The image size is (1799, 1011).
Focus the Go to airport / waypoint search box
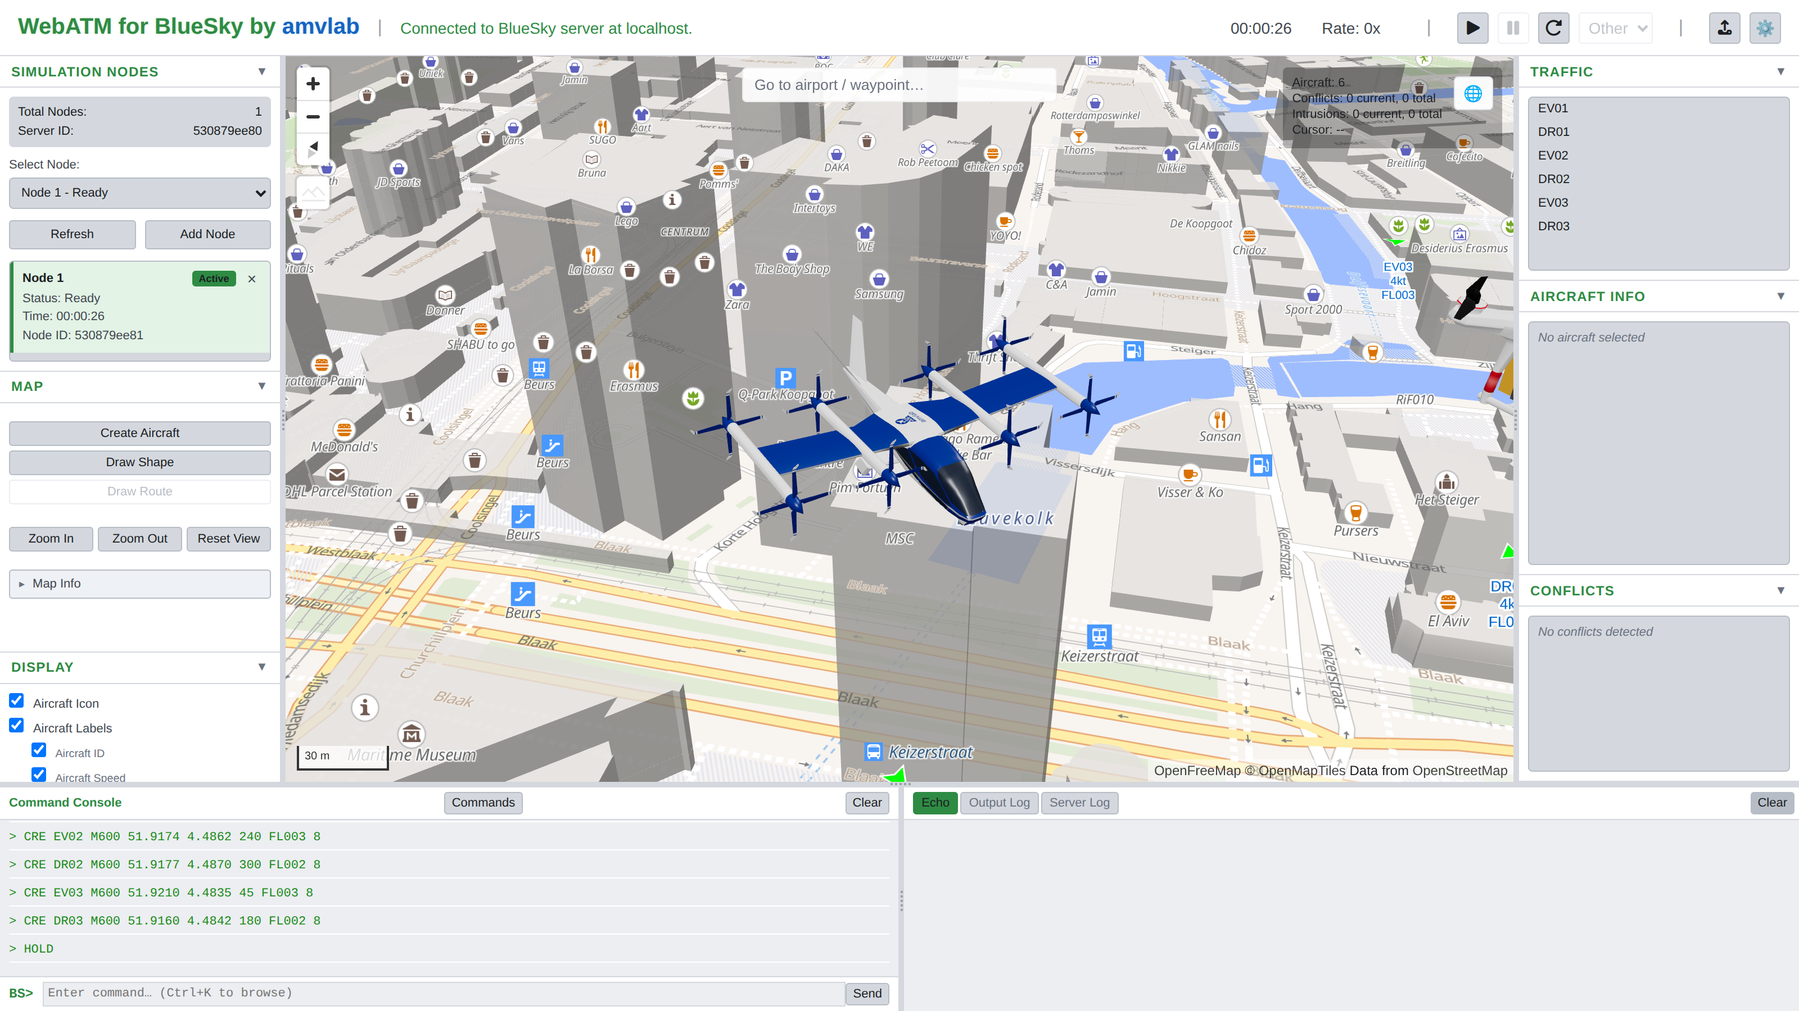(899, 85)
